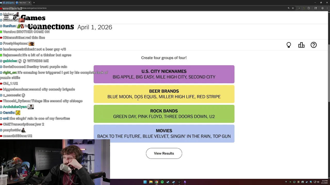Open the help question mark icon
The width and height of the screenshot is (330, 185).
(313, 45)
